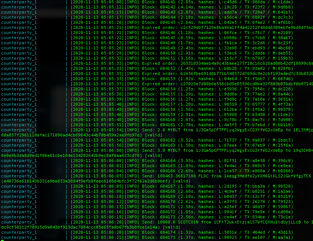Click block 604170 entry
The width and height of the screenshot is (313, 241).
pos(147,202)
